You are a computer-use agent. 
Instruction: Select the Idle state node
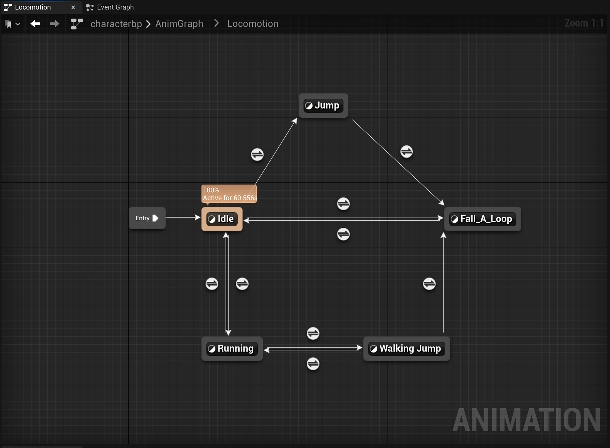tap(222, 219)
